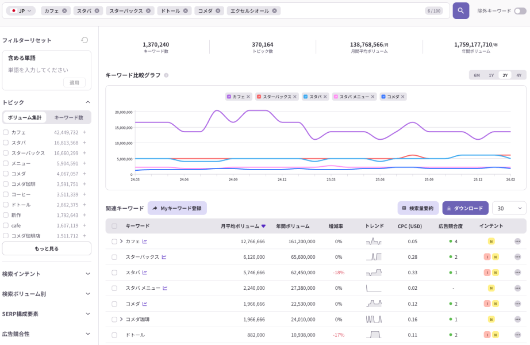Open the JP country dropdown
Viewport: 530px width, 345px height.
tap(21, 11)
